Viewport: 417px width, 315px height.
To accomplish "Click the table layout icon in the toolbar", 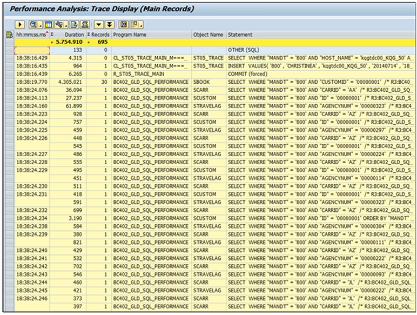I will pyautogui.click(x=48, y=24).
